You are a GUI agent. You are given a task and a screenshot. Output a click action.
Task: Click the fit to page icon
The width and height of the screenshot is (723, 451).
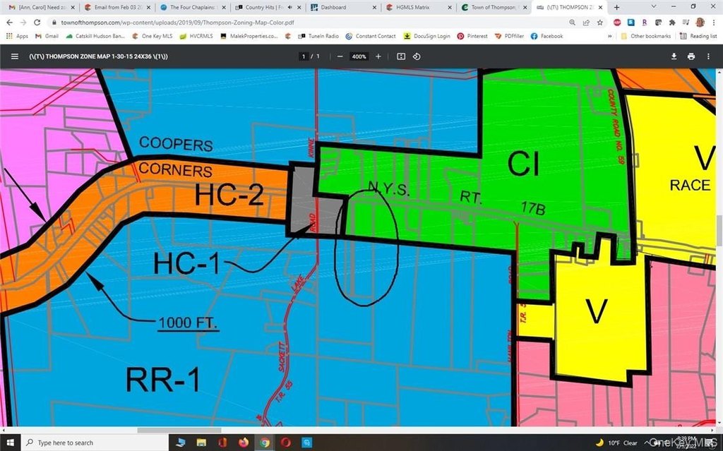point(401,56)
